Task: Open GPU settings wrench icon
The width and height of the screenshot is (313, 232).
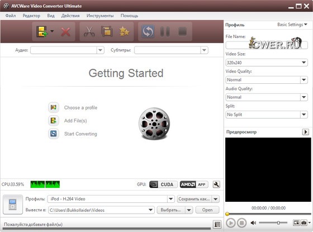Action: [x=216, y=184]
